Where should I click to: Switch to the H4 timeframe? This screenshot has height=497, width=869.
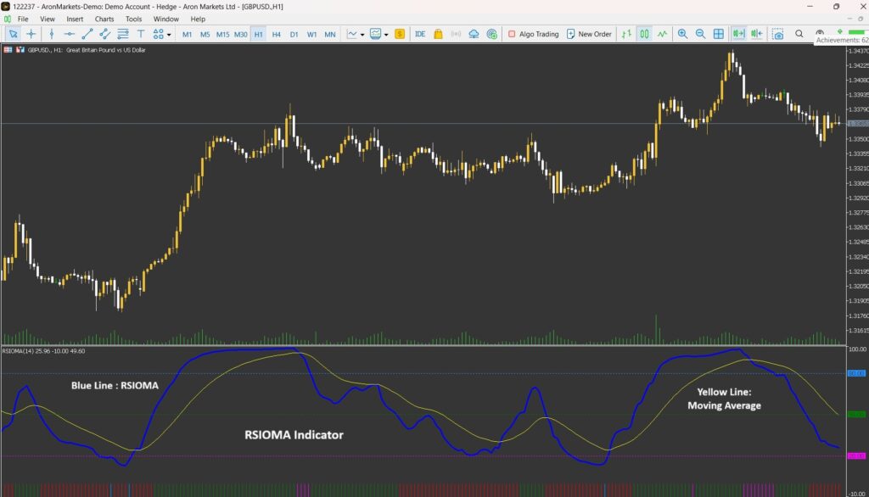[x=277, y=34]
